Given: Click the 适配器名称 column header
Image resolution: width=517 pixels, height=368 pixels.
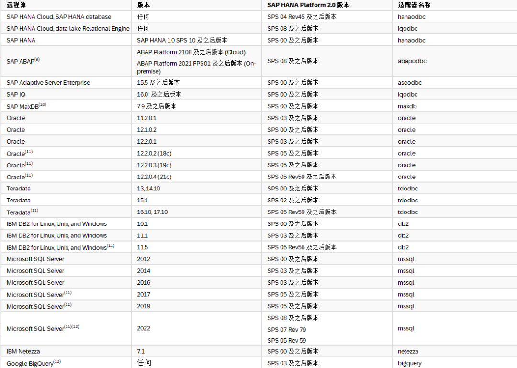Looking at the screenshot, I should click(414, 5).
